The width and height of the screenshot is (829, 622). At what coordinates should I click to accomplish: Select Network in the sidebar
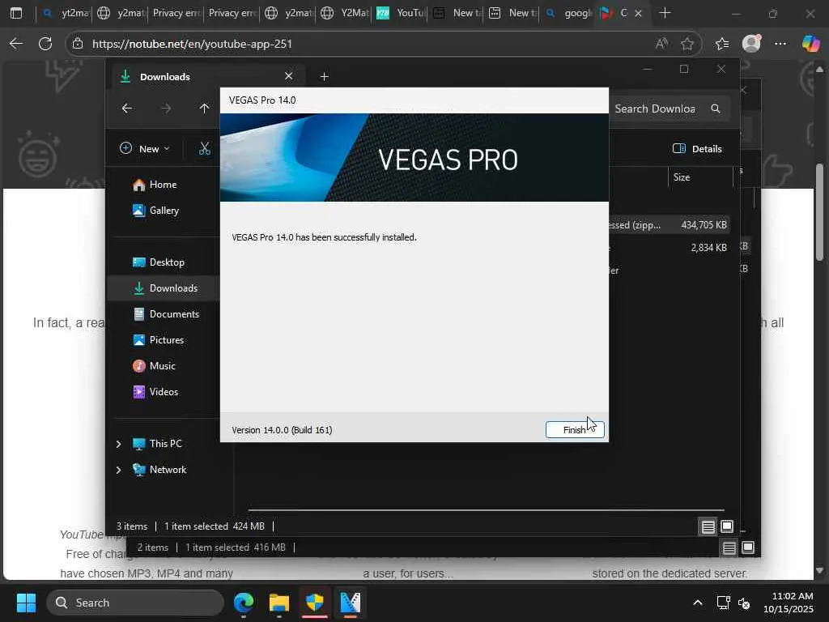pyautogui.click(x=159, y=470)
